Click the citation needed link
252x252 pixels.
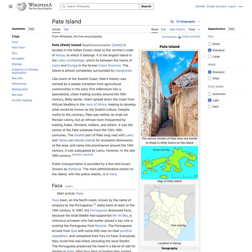pos(82,155)
